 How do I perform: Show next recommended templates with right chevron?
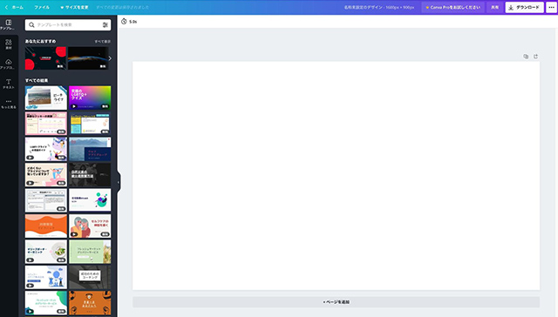point(110,58)
